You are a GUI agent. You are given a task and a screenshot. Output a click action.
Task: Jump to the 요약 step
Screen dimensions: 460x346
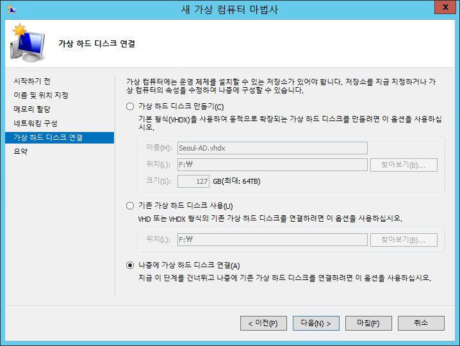click(21, 151)
